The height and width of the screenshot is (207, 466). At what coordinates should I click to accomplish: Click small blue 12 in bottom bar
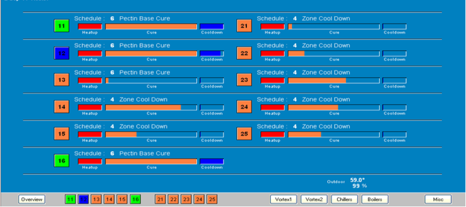(83, 199)
